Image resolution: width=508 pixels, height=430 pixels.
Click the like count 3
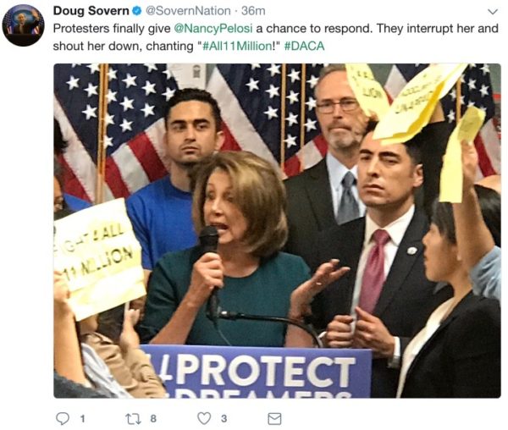[224, 419]
